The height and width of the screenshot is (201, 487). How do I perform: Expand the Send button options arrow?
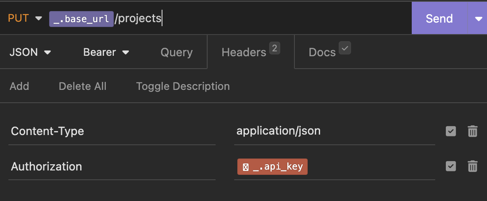[478, 19]
